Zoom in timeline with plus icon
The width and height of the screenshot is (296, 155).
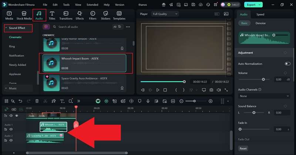pos(211,101)
